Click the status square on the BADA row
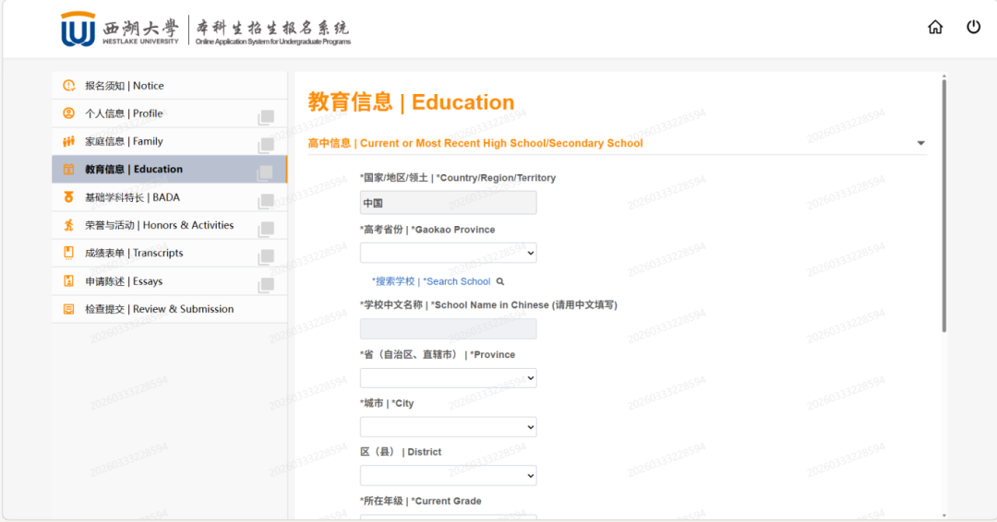The width and height of the screenshot is (997, 522). [266, 201]
